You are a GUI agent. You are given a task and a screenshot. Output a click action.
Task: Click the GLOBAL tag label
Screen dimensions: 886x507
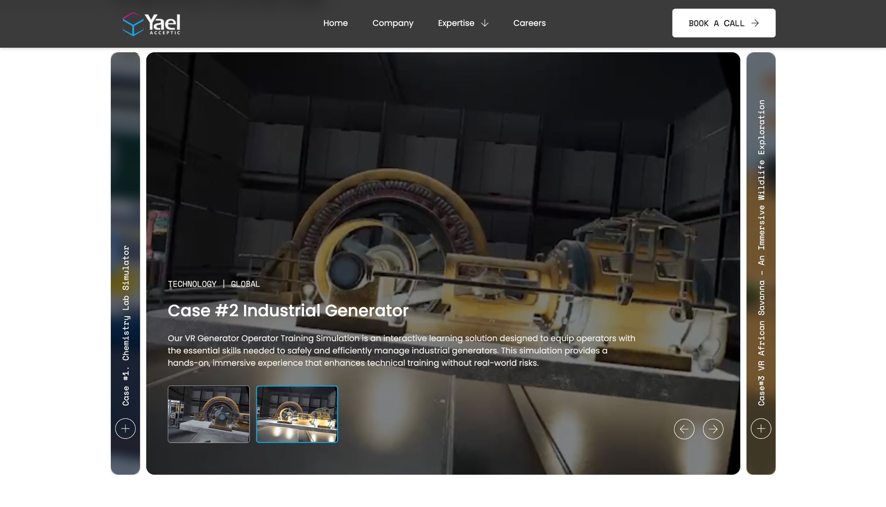click(245, 284)
